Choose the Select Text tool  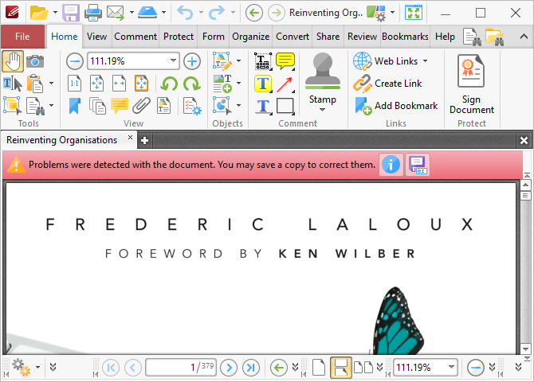(x=13, y=84)
